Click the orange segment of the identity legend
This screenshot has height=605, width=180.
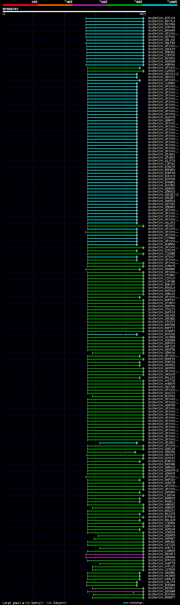coord(55,5)
